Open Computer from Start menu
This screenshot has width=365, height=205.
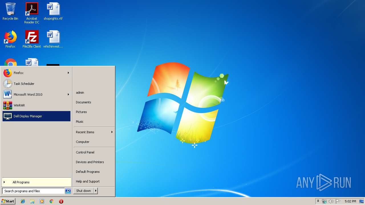pyautogui.click(x=94, y=142)
